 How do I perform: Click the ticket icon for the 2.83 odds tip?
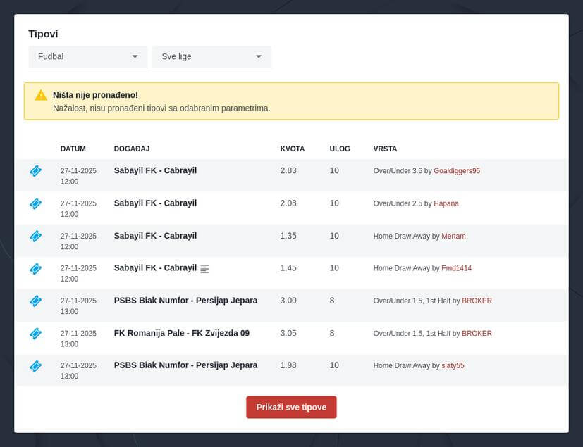tap(35, 171)
